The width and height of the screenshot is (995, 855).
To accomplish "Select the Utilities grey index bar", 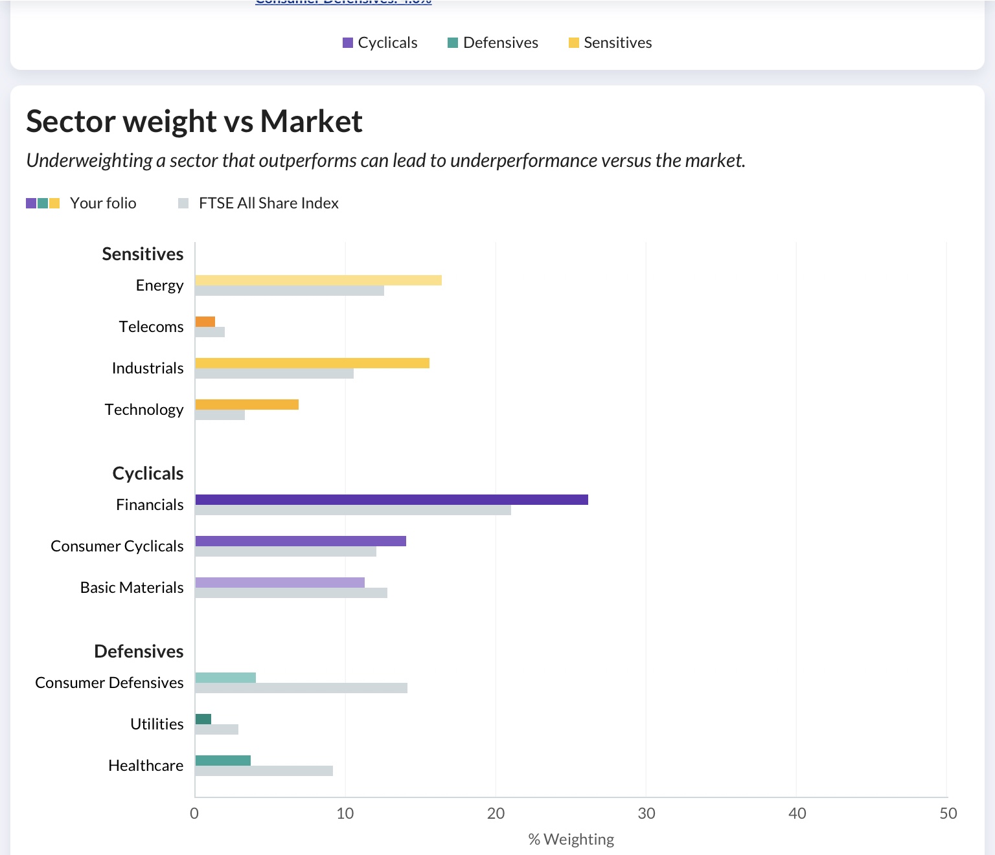I will click(x=216, y=729).
